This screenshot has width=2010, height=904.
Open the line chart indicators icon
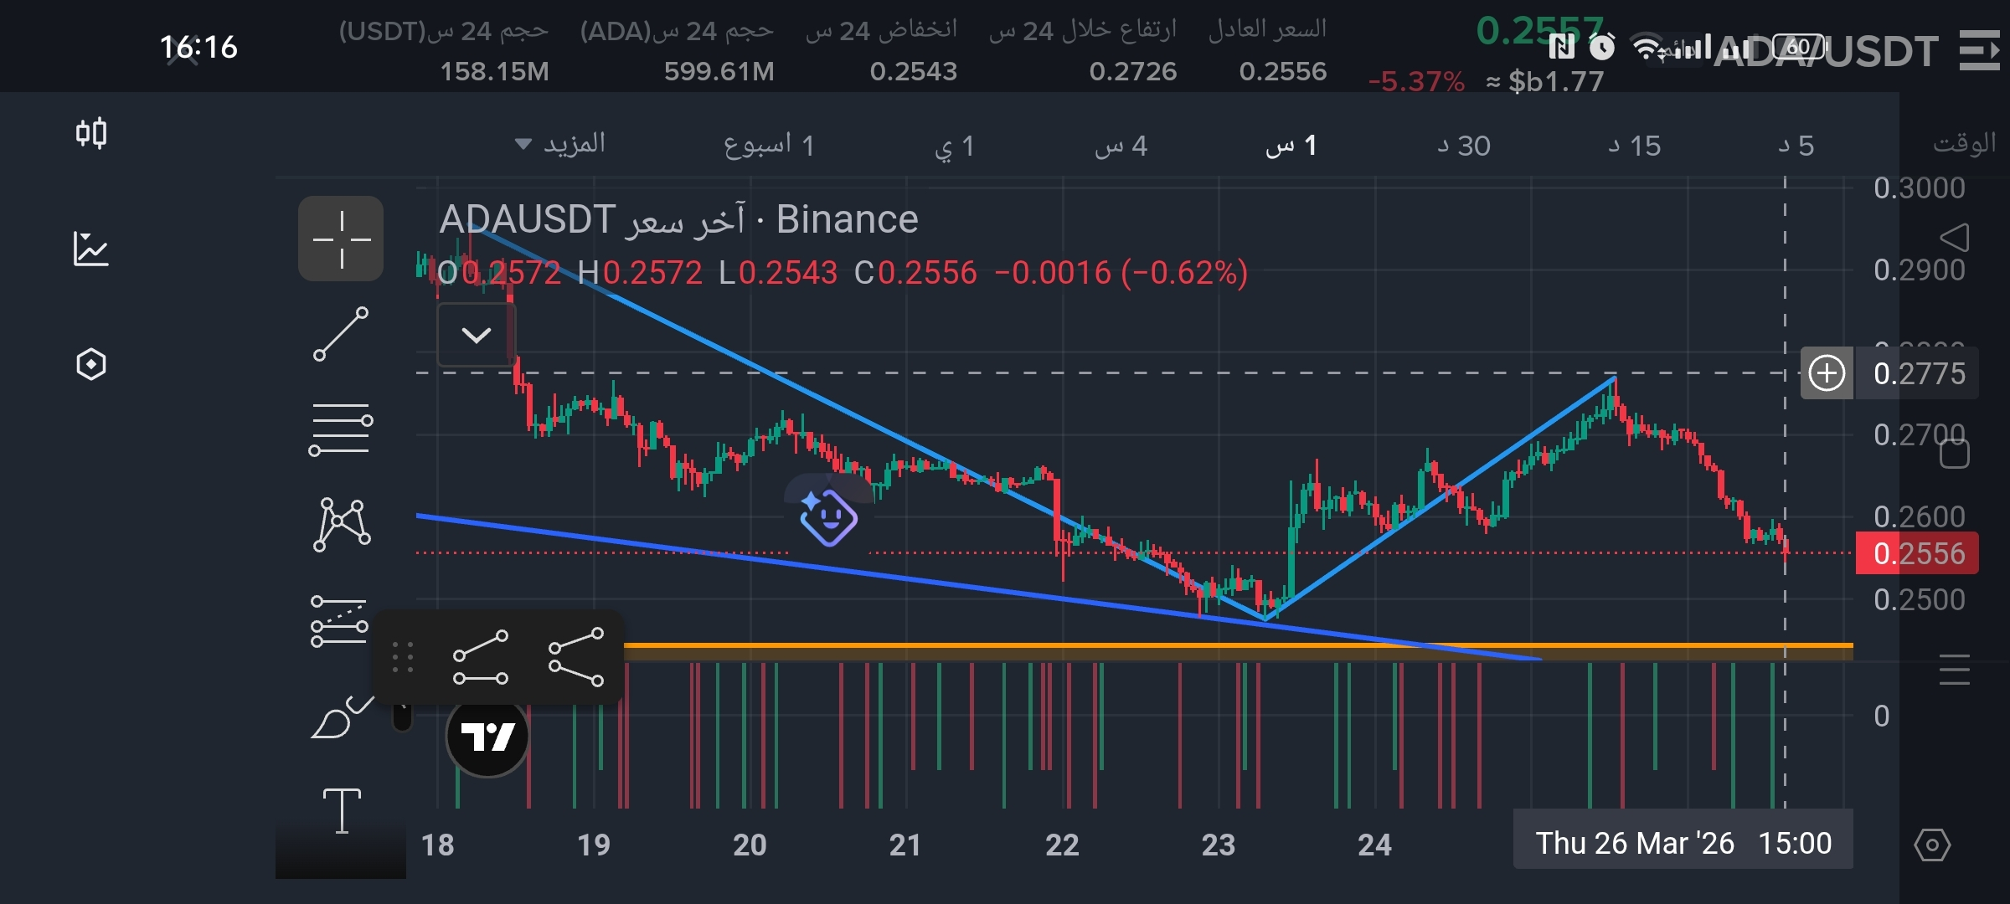coord(91,249)
